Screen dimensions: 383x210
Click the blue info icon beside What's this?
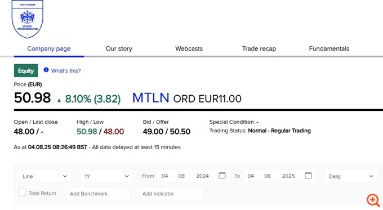point(46,70)
